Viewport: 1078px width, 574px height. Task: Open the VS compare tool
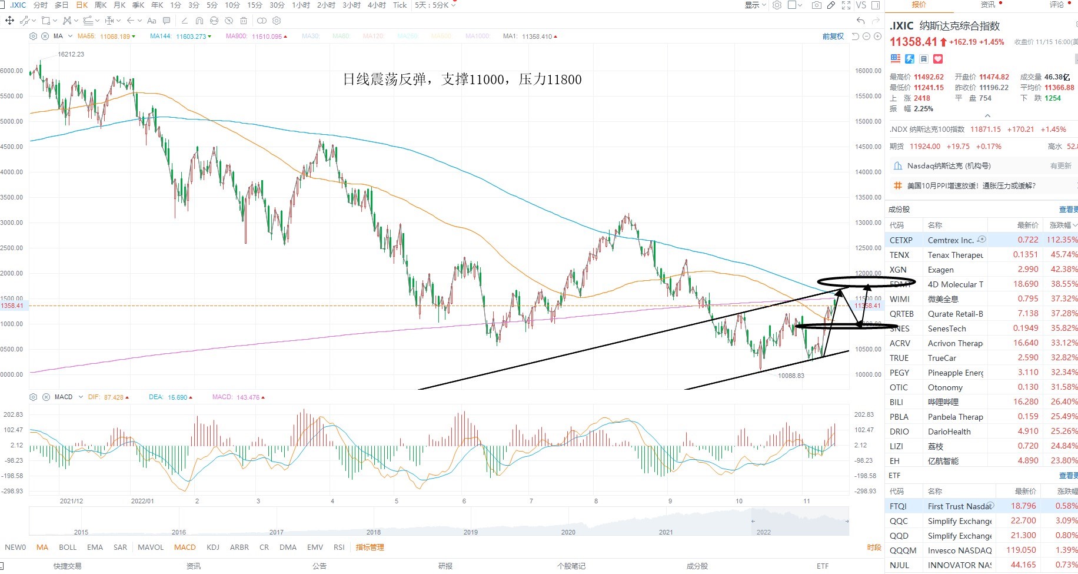pos(861,5)
